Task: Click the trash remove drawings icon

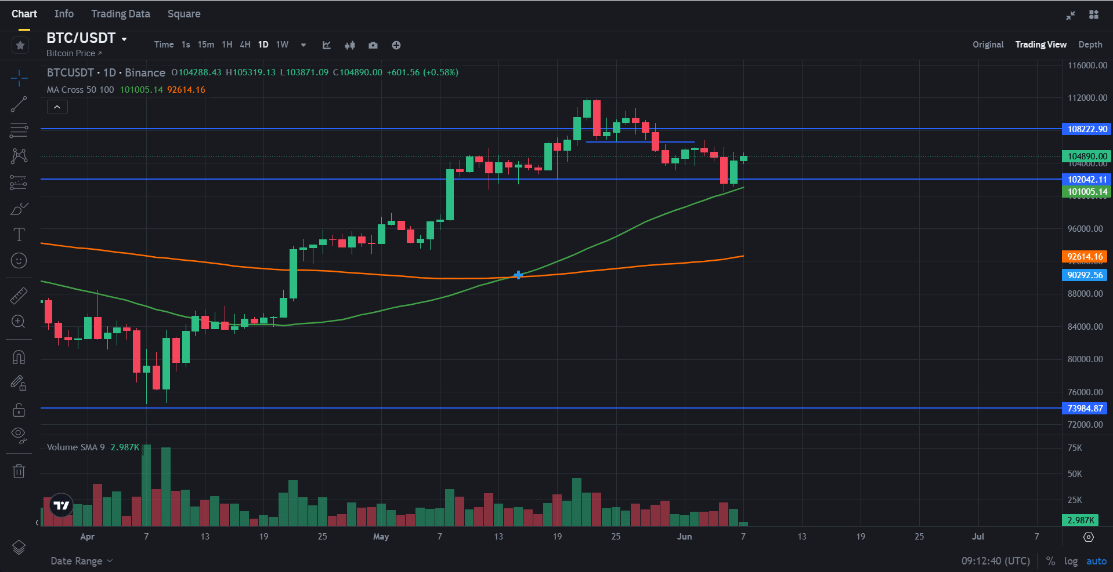Action: click(x=19, y=471)
